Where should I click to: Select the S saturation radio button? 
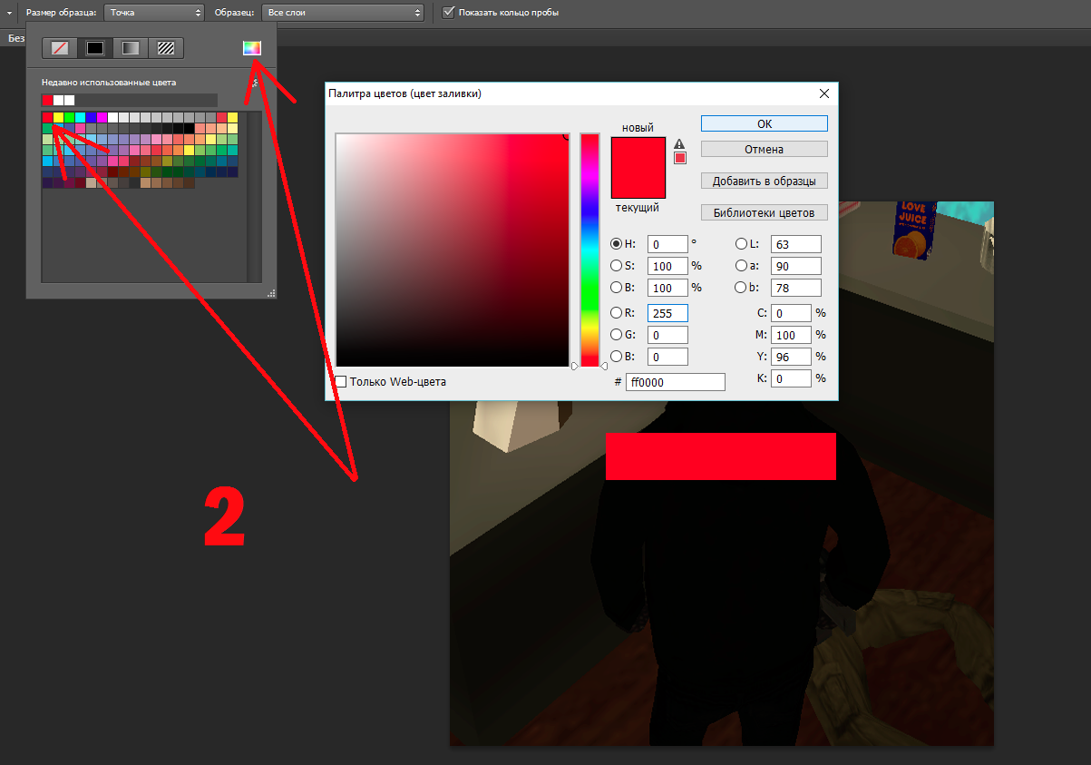tap(617, 266)
